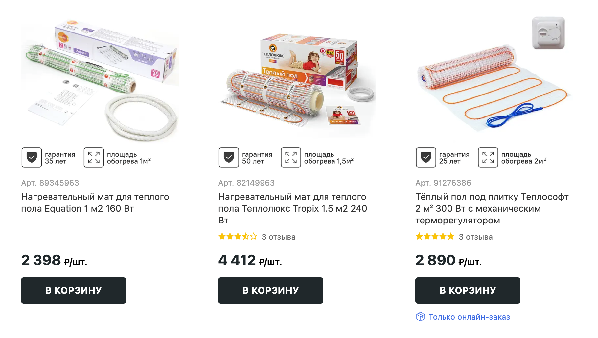Screen dimensions: 598x338
Task: Open Equation 1 м2 160 Вт product title
Action: (x=95, y=203)
